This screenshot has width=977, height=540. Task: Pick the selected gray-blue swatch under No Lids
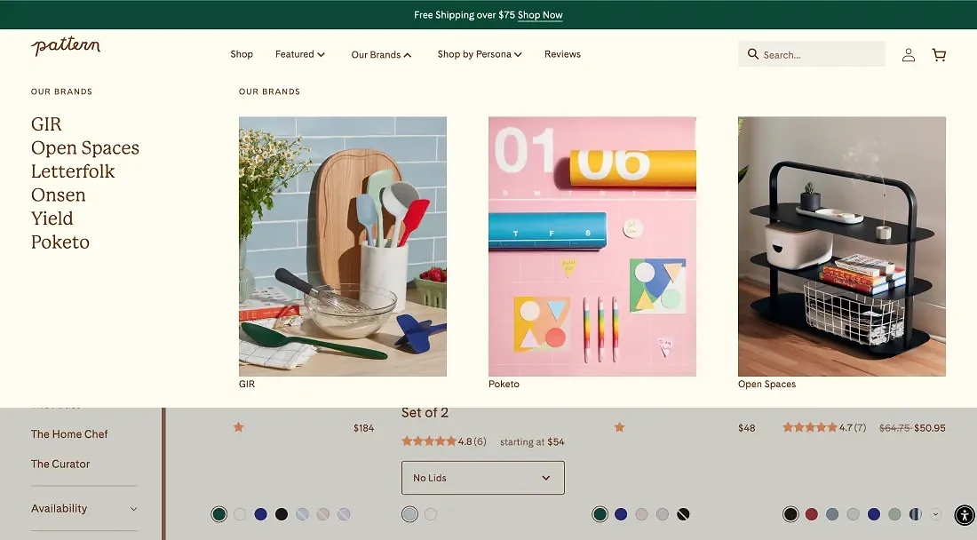click(409, 514)
